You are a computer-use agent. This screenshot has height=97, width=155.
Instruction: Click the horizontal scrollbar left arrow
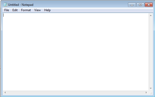[x=5, y=92]
